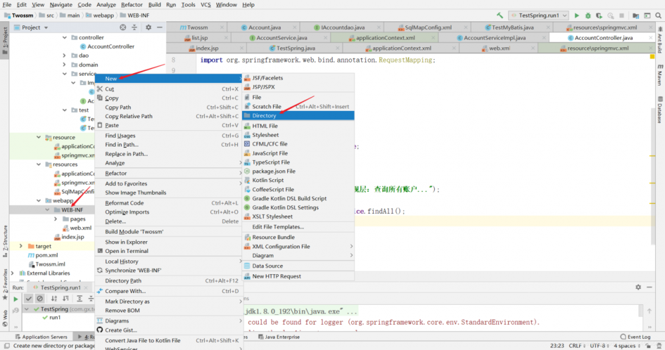Image resolution: width=665 pixels, height=350 pixels.
Task: Select Directory in the New submenu
Action: (264, 116)
